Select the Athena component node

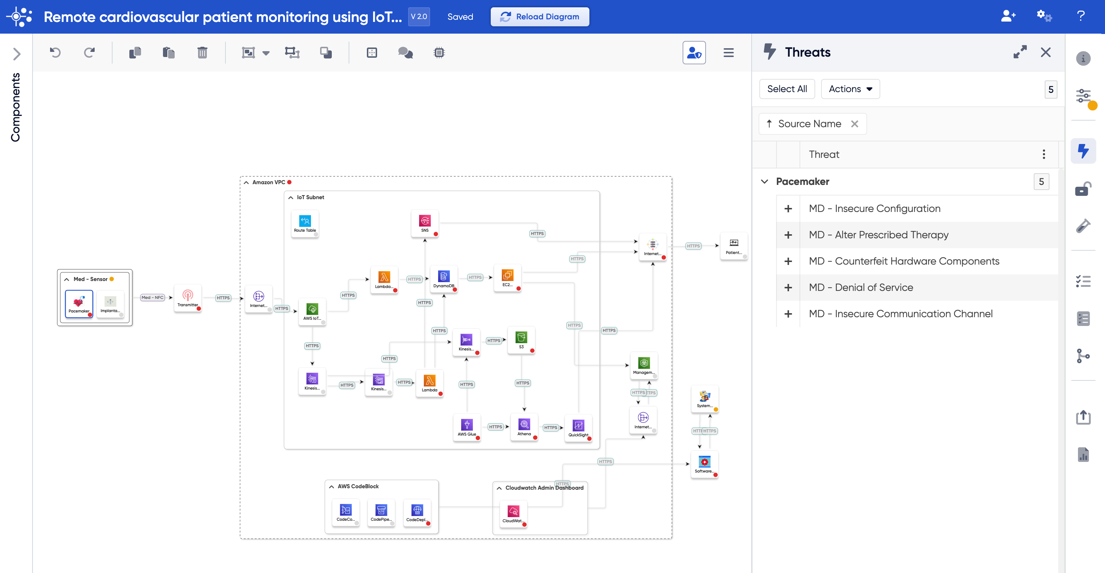coord(524,427)
